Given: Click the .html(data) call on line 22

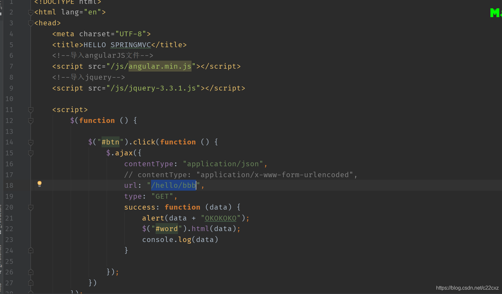Looking at the screenshot, I should (211, 229).
